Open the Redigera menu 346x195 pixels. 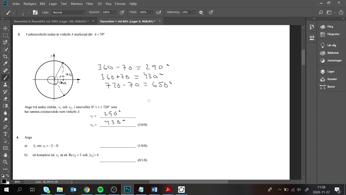click(30, 4)
